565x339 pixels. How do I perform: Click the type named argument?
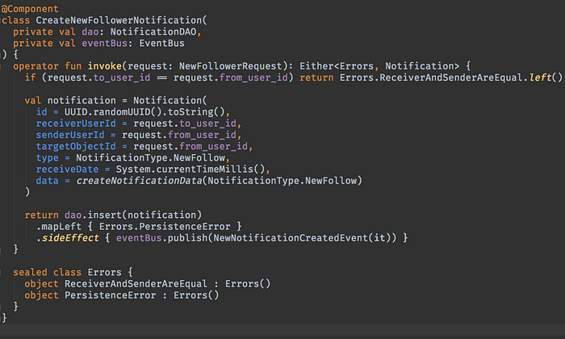47,158
